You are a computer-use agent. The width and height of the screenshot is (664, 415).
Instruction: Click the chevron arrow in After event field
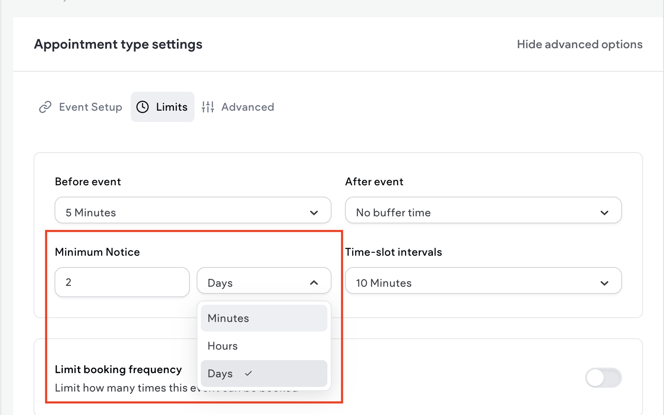pyautogui.click(x=604, y=213)
